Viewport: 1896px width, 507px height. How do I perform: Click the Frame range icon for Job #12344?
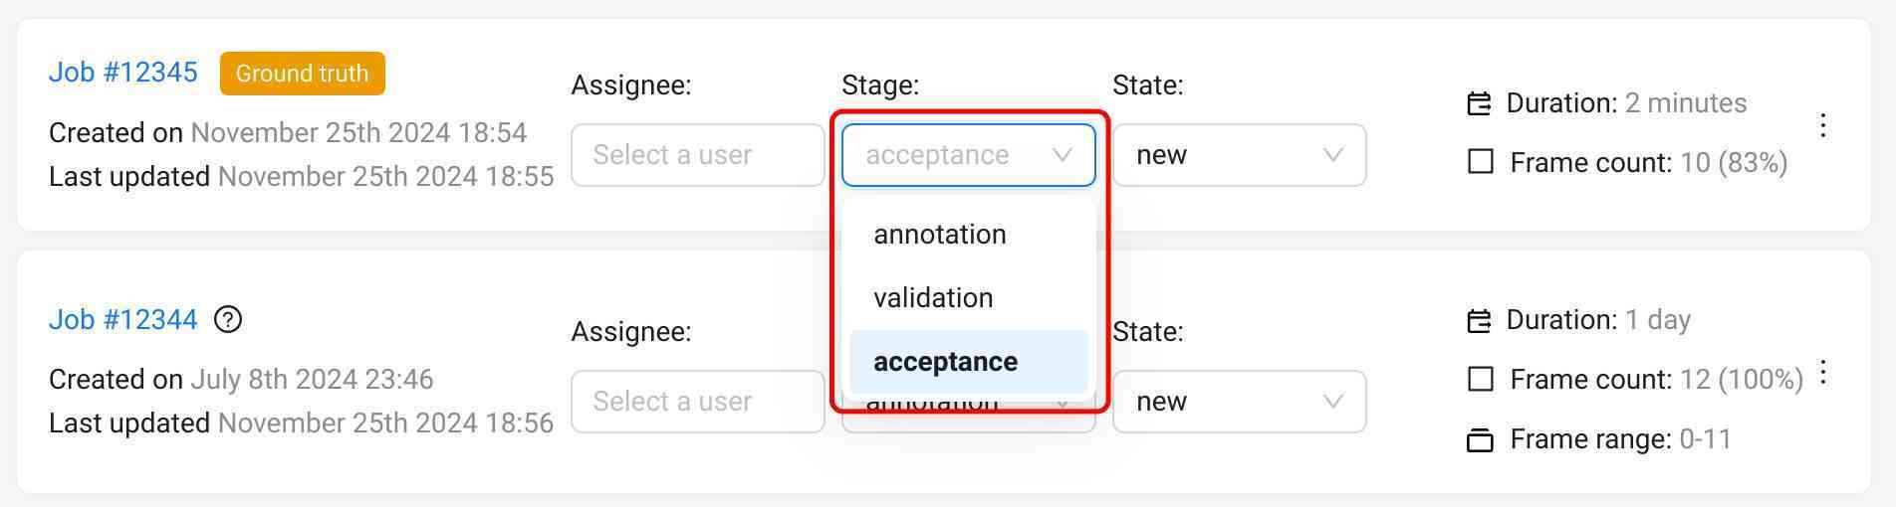[x=1481, y=439]
